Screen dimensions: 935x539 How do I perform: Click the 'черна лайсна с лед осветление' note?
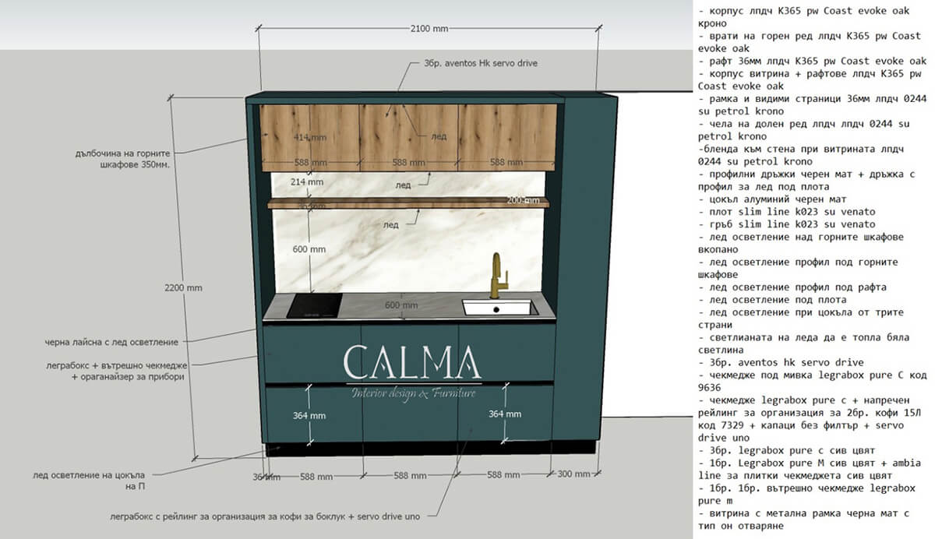click(111, 342)
